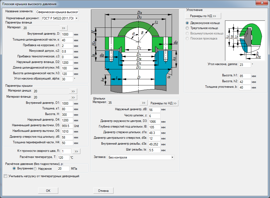Screen dimensions: 270x198
Task: Click the Отмена button
Action: (103, 191)
